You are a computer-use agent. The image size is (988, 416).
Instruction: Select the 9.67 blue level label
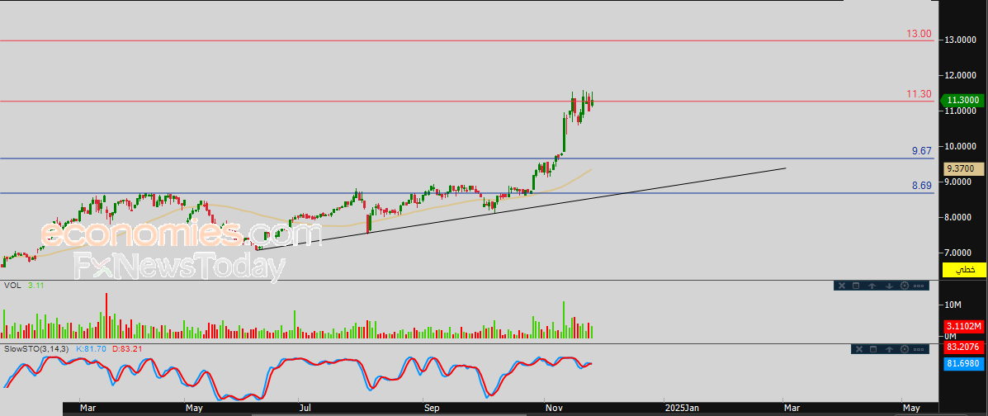pos(922,151)
